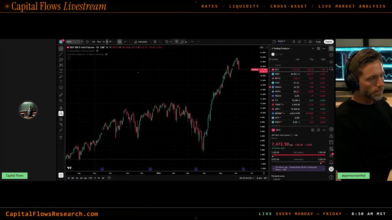Select the zoom in tool
This screenshot has height=220, width=392.
click(61, 101)
